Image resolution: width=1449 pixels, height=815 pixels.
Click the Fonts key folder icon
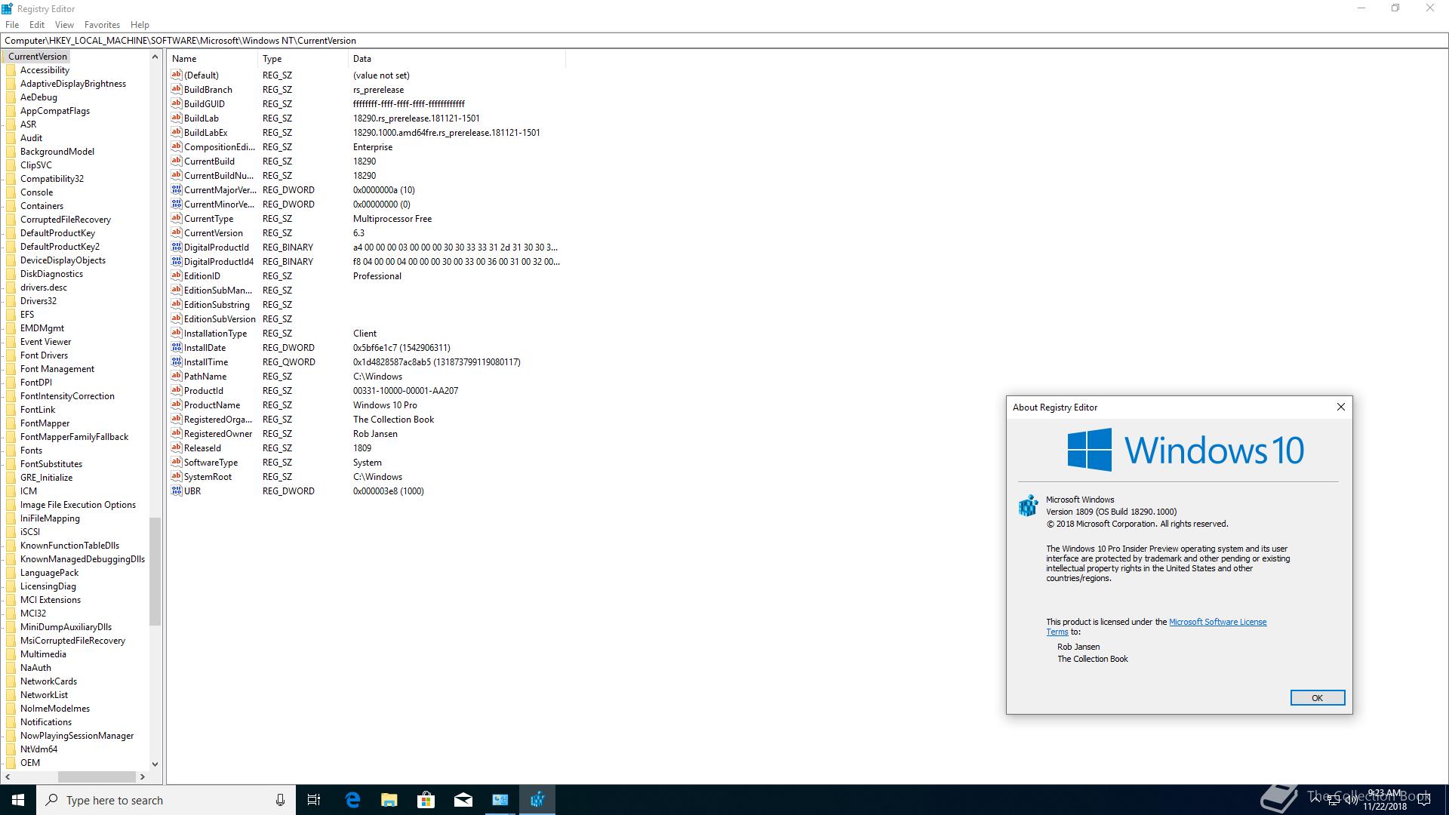coord(11,451)
